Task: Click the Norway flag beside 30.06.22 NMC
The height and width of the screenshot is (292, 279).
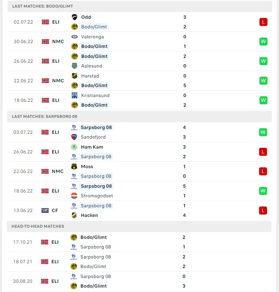Action: pyautogui.click(x=45, y=42)
